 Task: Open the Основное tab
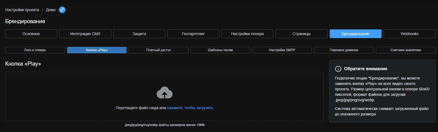[x=31, y=34]
